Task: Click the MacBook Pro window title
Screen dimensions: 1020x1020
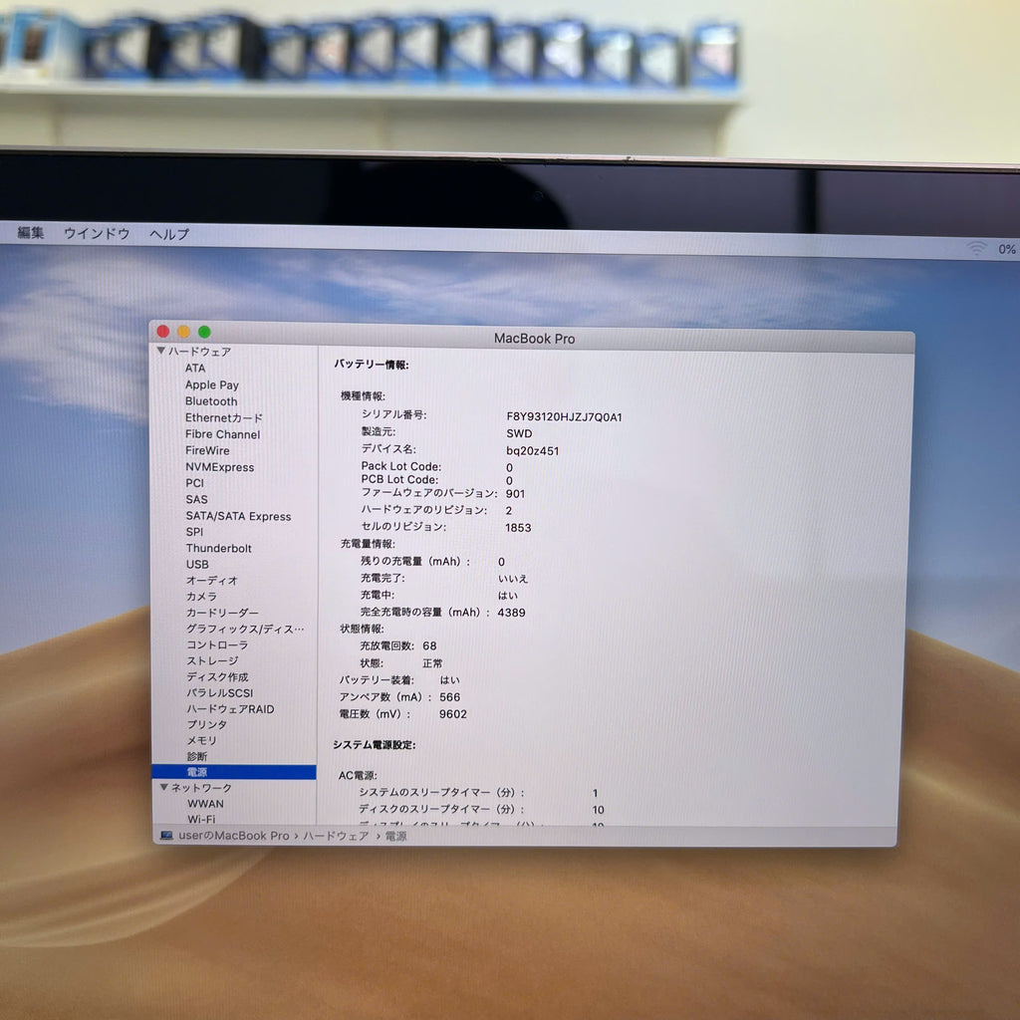Action: point(534,339)
